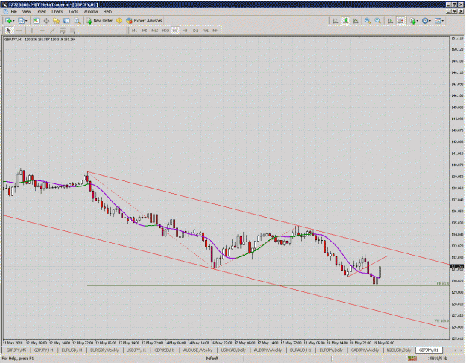This screenshot has height=363, width=466.
Task: Switch to the GBPJPY,M5 chart tab
Action: tap(16, 350)
